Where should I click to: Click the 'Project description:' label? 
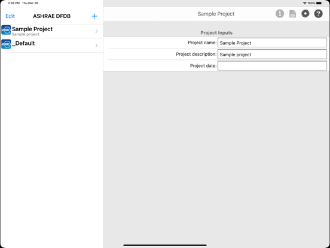point(196,54)
